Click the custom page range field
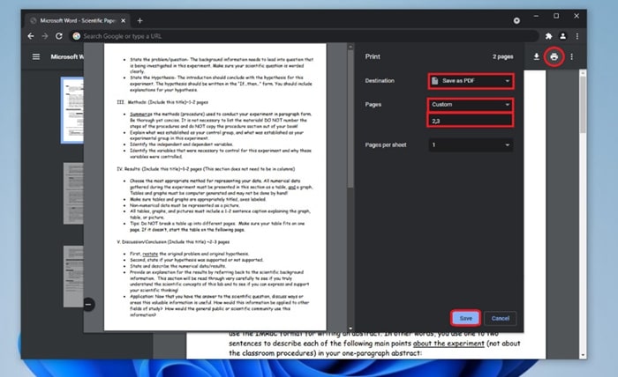The width and height of the screenshot is (618, 377). coord(471,121)
